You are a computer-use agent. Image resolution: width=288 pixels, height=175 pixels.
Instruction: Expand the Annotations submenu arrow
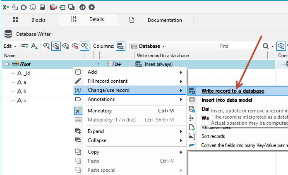pyautogui.click(x=181, y=99)
